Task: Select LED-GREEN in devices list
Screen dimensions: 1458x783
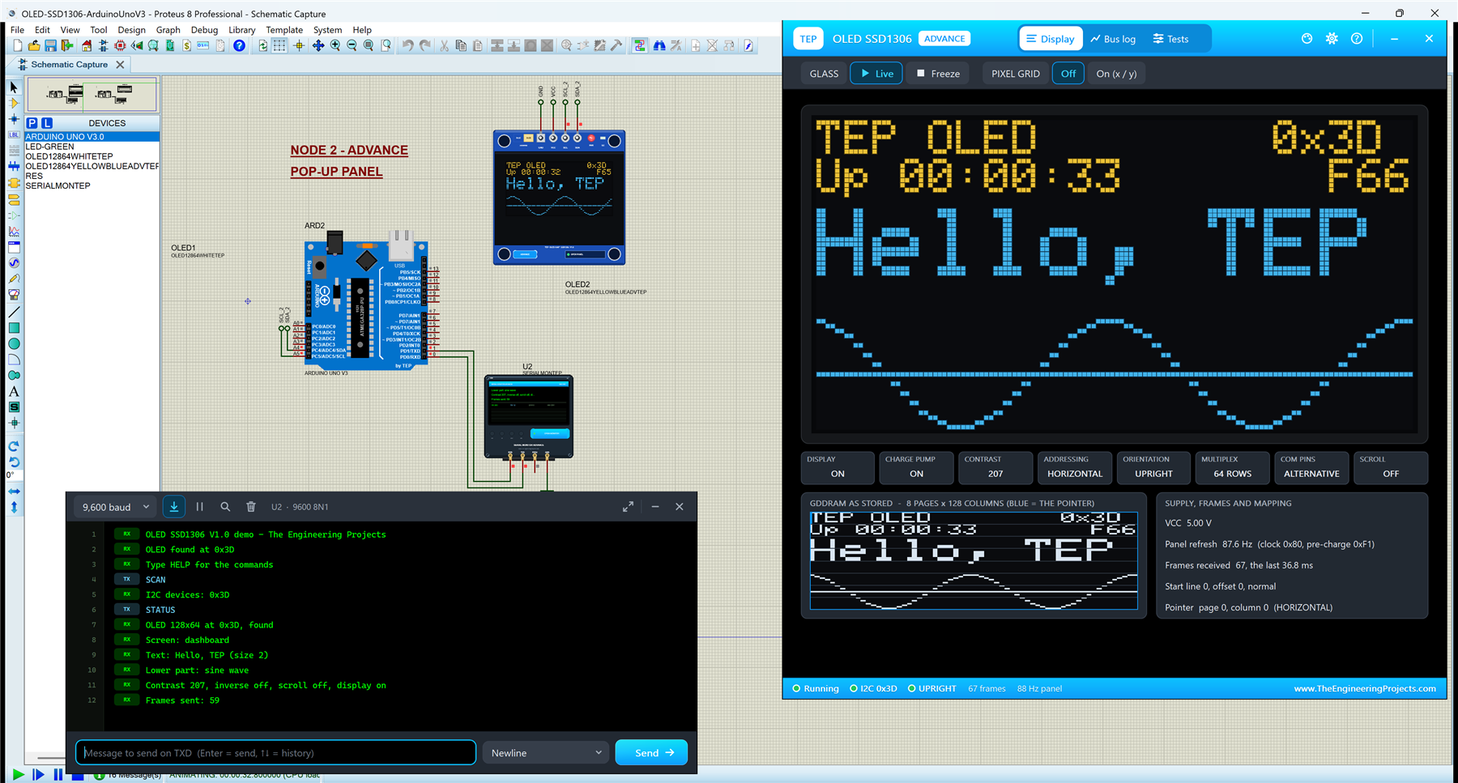Action: tap(49, 147)
